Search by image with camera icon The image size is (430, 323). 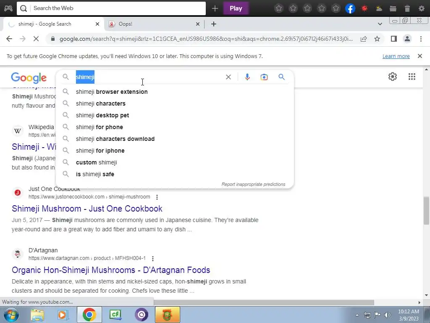[264, 77]
